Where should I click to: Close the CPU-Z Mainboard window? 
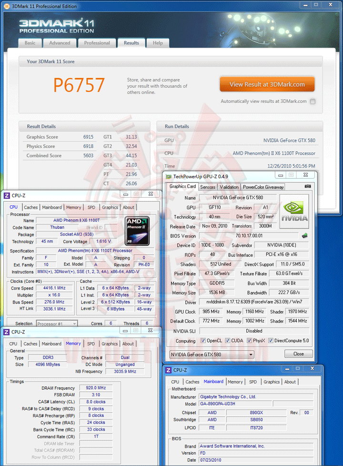click(312, 368)
